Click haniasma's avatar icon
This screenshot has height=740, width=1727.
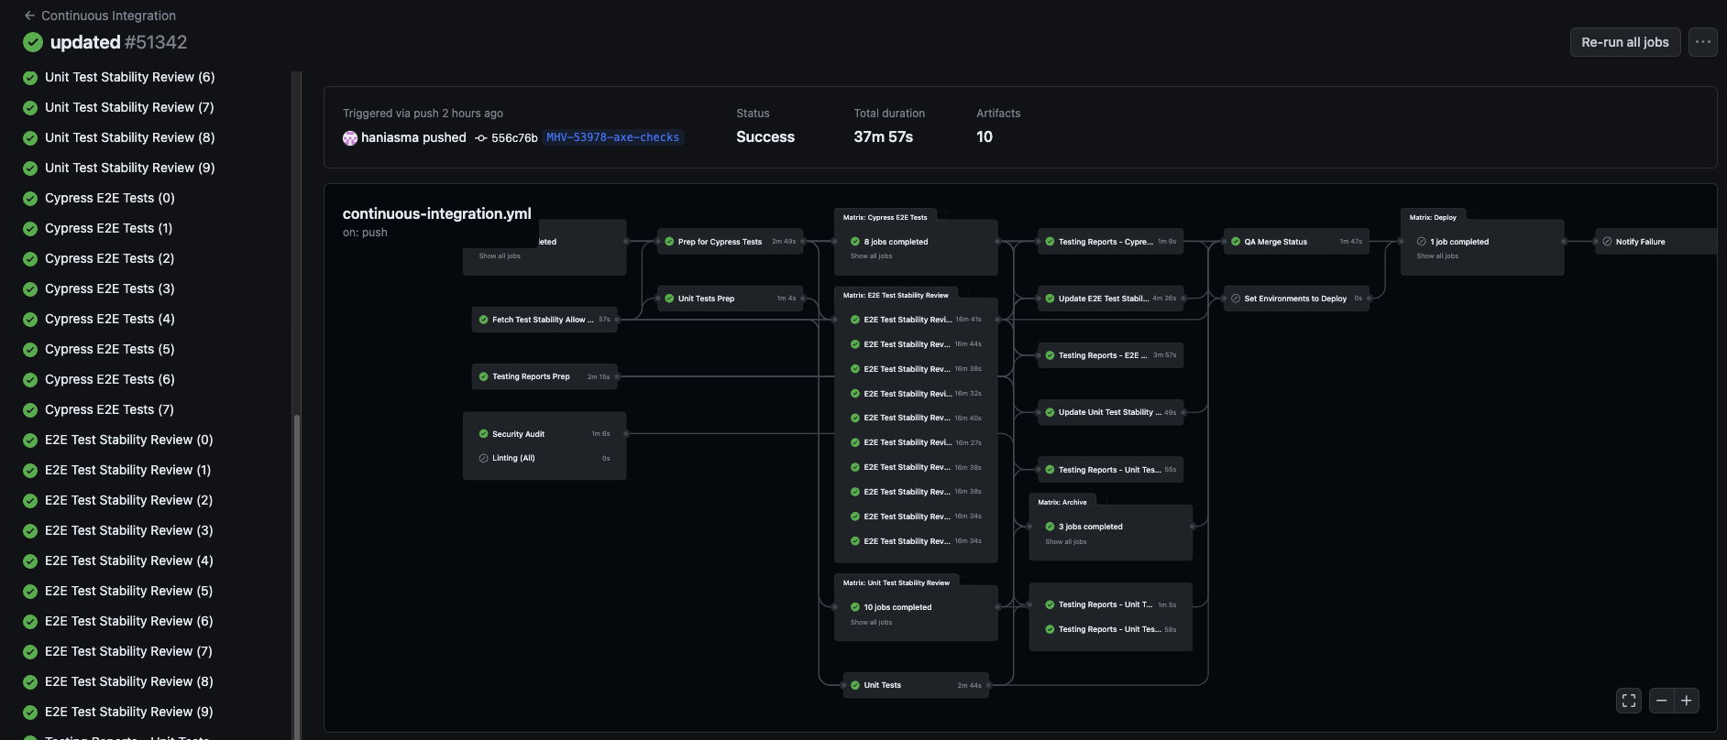350,138
